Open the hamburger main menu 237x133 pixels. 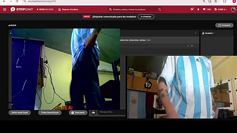pos(5,10)
